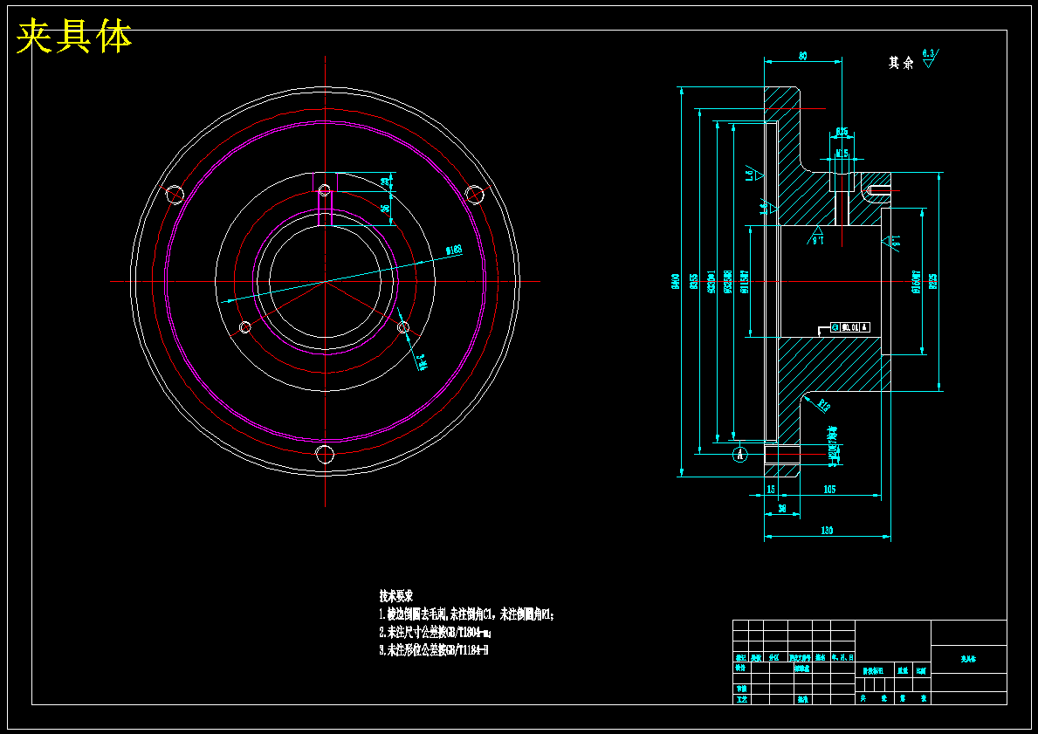Click the 36 slot depth dimension
Screen dimensions: 1038x734
coord(385,208)
